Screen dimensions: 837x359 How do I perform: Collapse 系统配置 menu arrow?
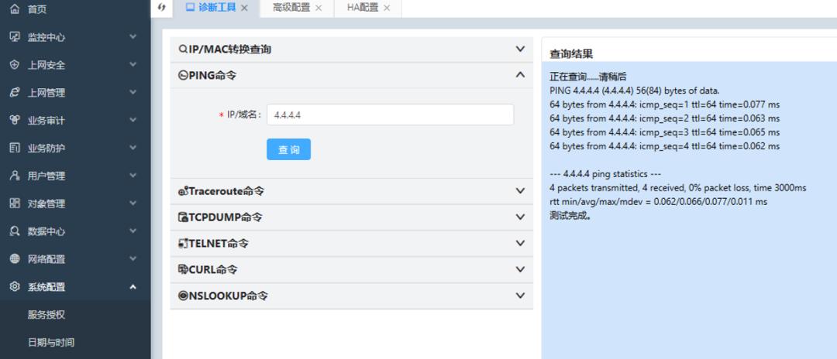click(133, 286)
